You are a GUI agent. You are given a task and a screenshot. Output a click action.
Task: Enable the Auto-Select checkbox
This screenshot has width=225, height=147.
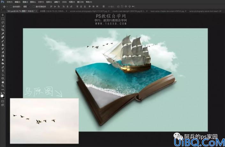pyautogui.click(x=11, y=6)
